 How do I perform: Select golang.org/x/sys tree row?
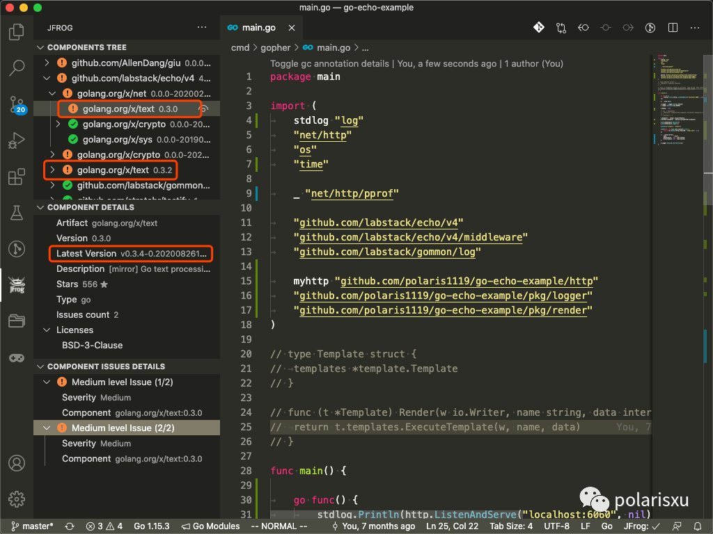pos(127,139)
